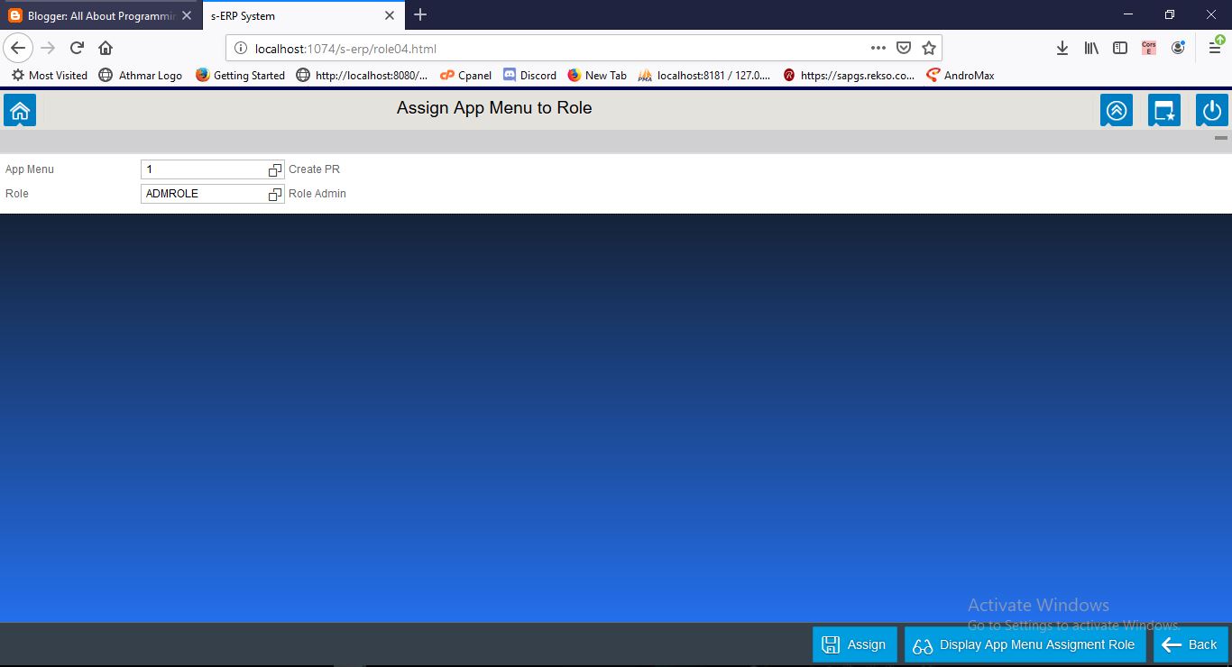Click the localhost address bar URL
Image resolution: width=1232 pixels, height=667 pixels.
point(345,49)
